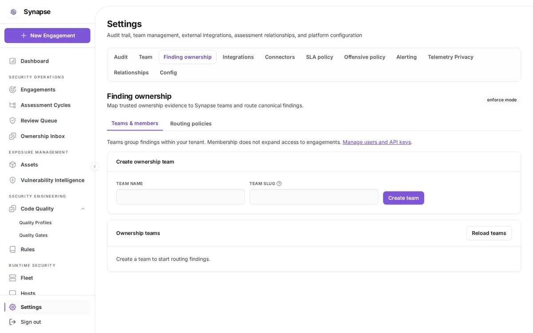Focus the Team slug input field

click(x=314, y=197)
